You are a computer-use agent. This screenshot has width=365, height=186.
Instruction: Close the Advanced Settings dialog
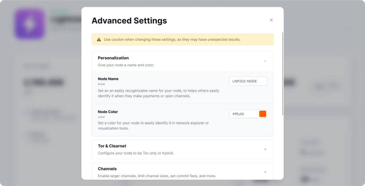click(271, 20)
